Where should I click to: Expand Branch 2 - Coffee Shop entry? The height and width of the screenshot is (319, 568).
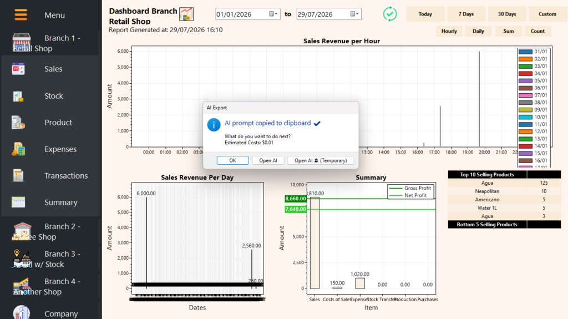[x=50, y=232]
